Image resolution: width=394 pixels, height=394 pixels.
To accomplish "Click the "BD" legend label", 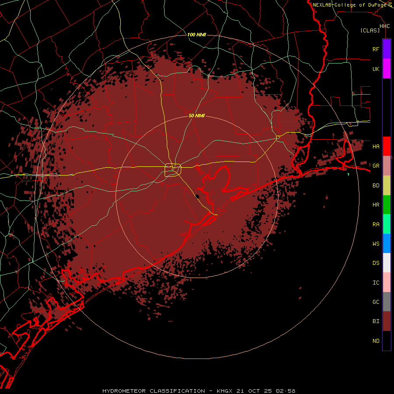I will [x=376, y=186].
